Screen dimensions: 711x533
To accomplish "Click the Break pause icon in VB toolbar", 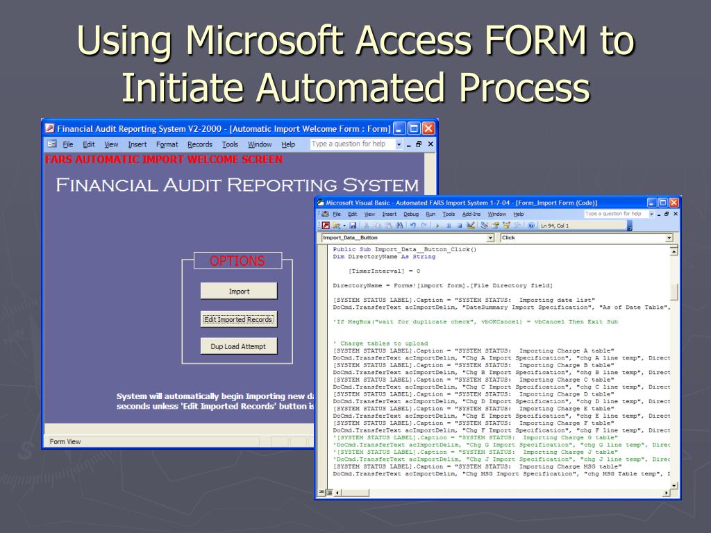I will tap(449, 226).
